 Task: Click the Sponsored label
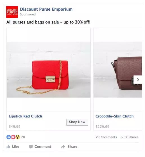pos(28,14)
